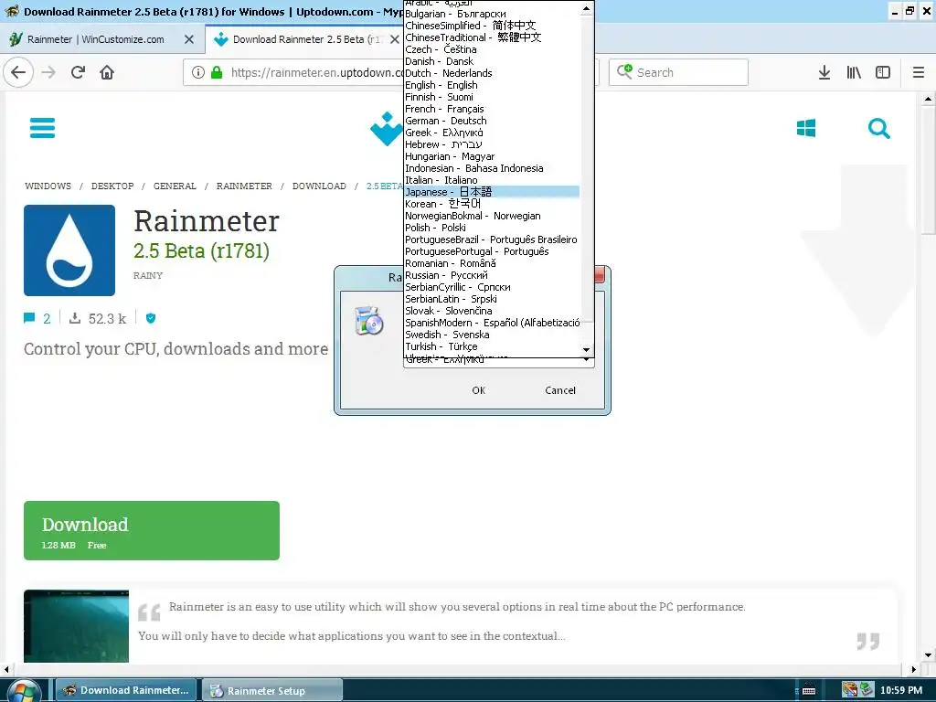Click the installer disc icon in setup dialog
This screenshot has width=936, height=702.
[x=369, y=321]
